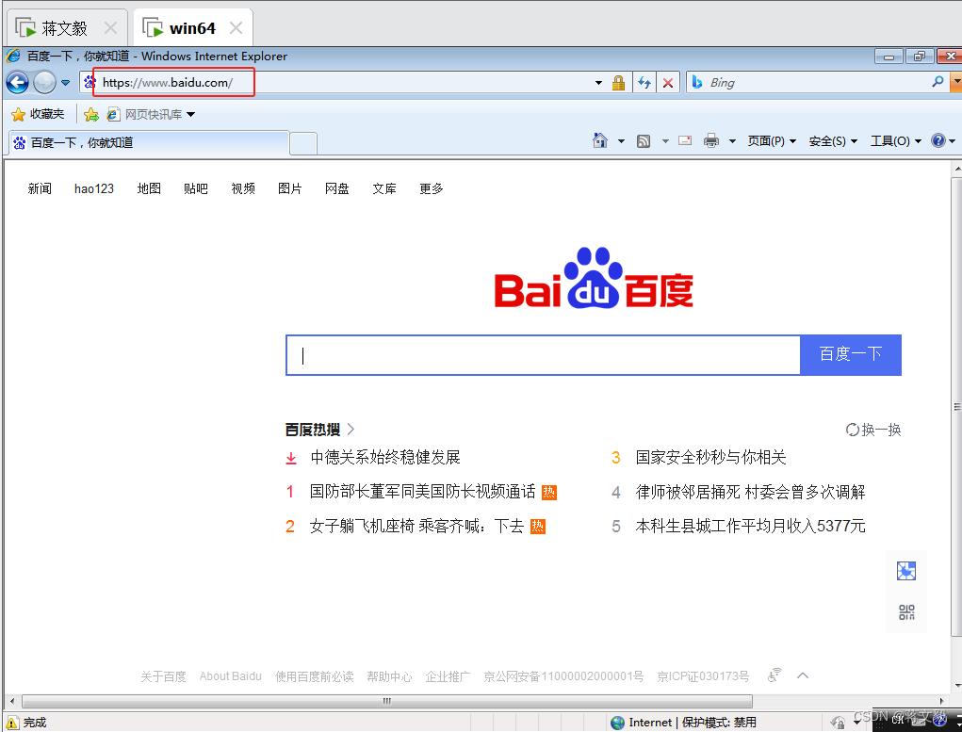Open the 新闻 link
Image resolution: width=962 pixels, height=732 pixels.
40,188
